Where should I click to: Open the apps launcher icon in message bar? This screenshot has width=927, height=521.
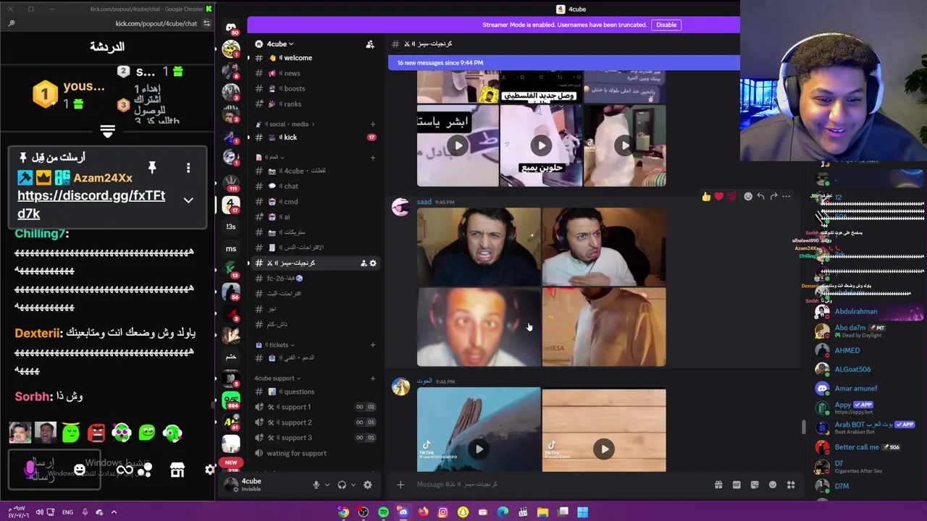coord(791,485)
